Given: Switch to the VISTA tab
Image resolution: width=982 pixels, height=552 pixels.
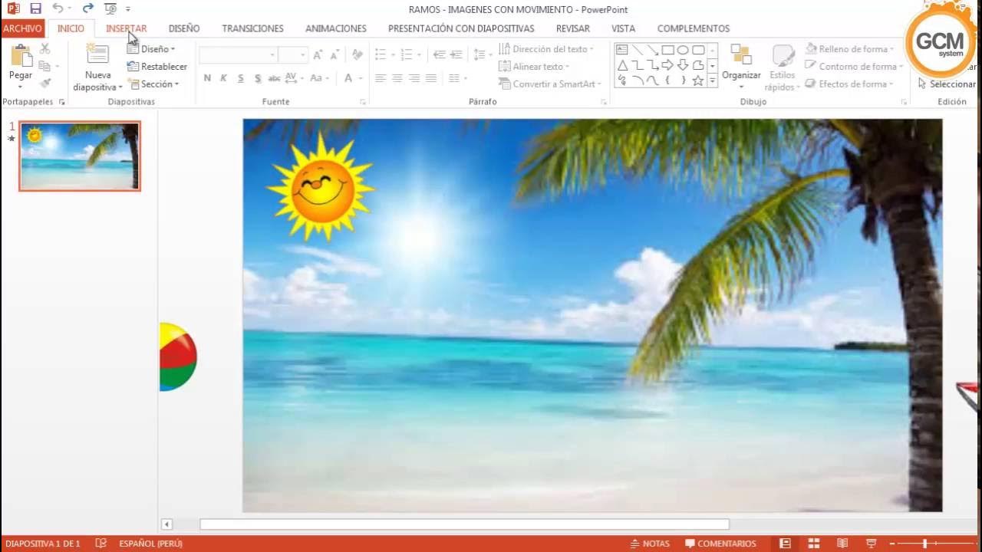Looking at the screenshot, I should [623, 28].
